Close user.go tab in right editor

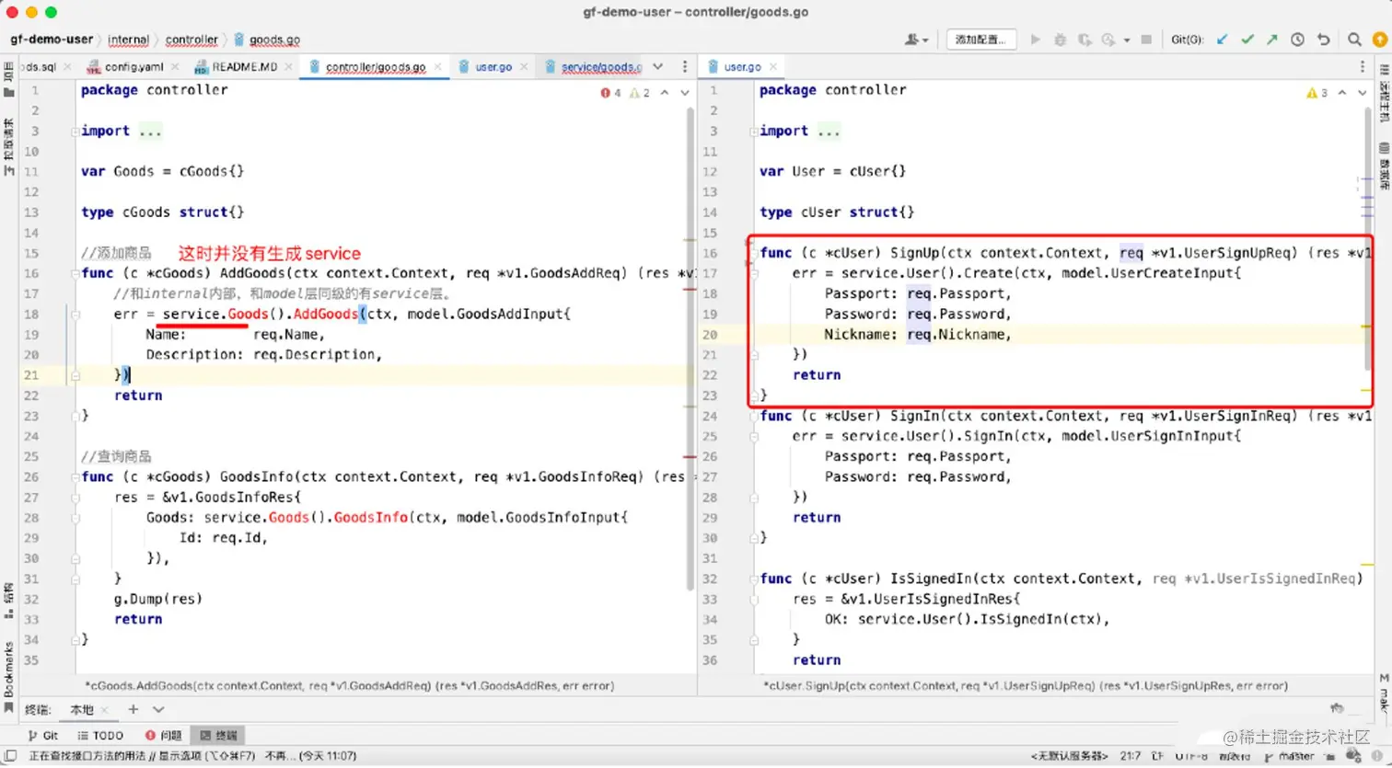[x=773, y=66]
